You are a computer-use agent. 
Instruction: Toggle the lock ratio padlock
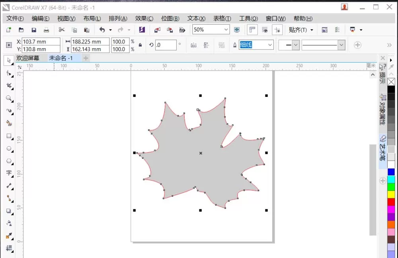(x=140, y=45)
